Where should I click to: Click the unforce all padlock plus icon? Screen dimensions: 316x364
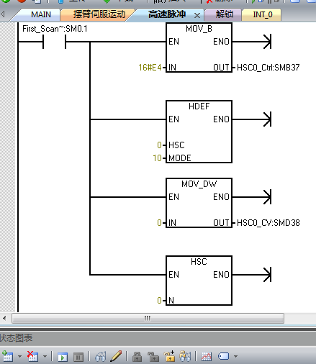coord(169,356)
